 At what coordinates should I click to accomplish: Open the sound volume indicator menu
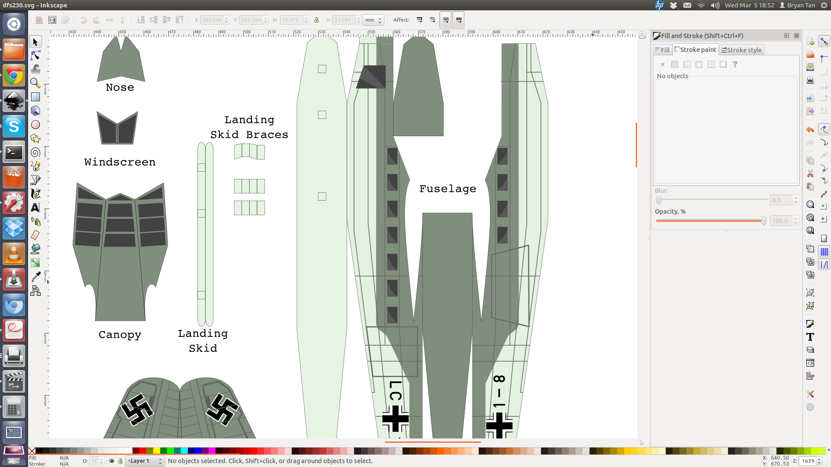click(715, 5)
